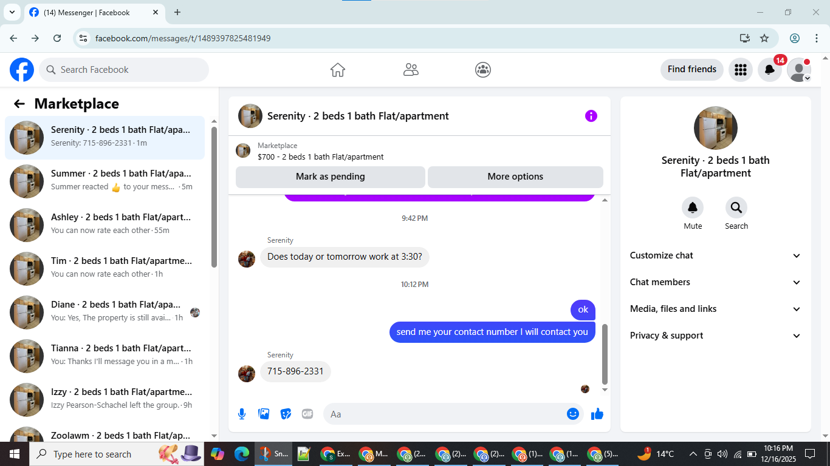Open the Diane conversation in the list

[x=105, y=312]
